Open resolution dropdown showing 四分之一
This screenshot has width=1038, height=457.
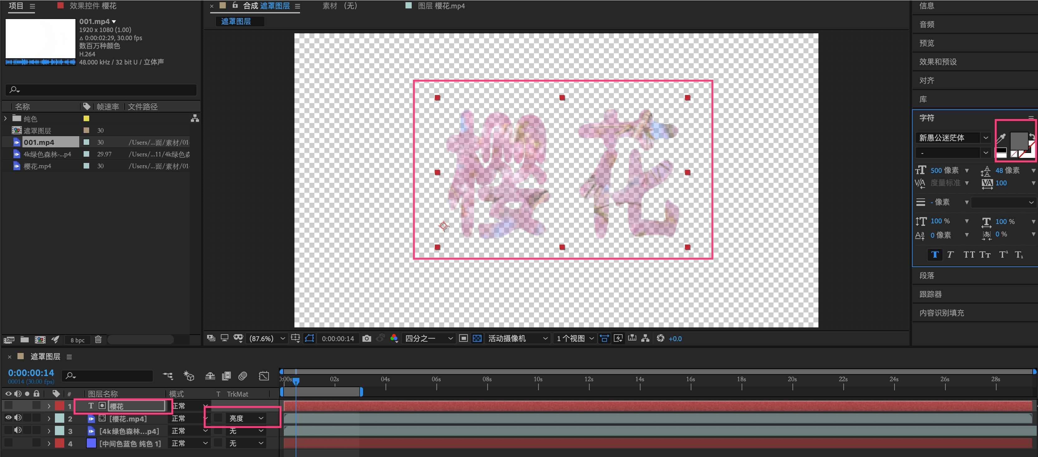click(428, 339)
